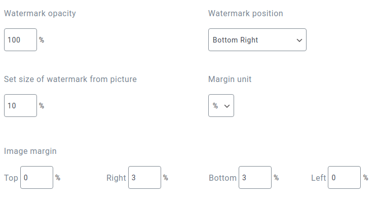Click the Bottom label next to its margin field

click(x=222, y=178)
